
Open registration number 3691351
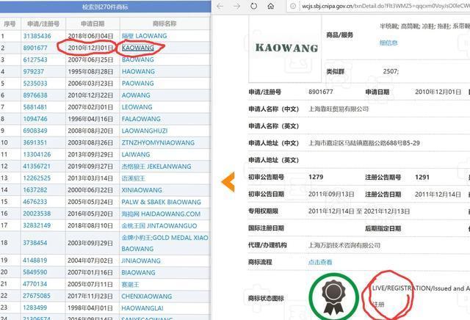pos(35,142)
